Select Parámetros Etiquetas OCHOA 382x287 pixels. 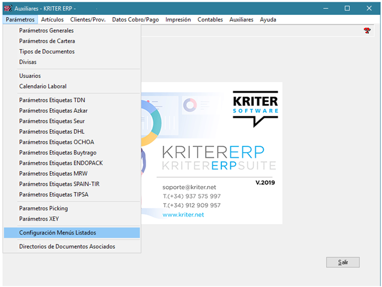click(x=72, y=142)
